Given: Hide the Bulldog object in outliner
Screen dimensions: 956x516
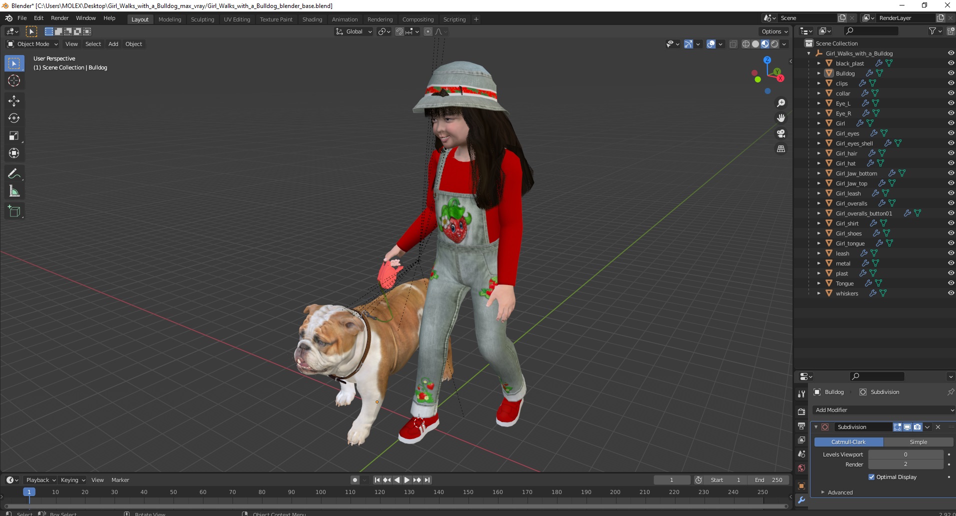Looking at the screenshot, I should click(950, 73).
